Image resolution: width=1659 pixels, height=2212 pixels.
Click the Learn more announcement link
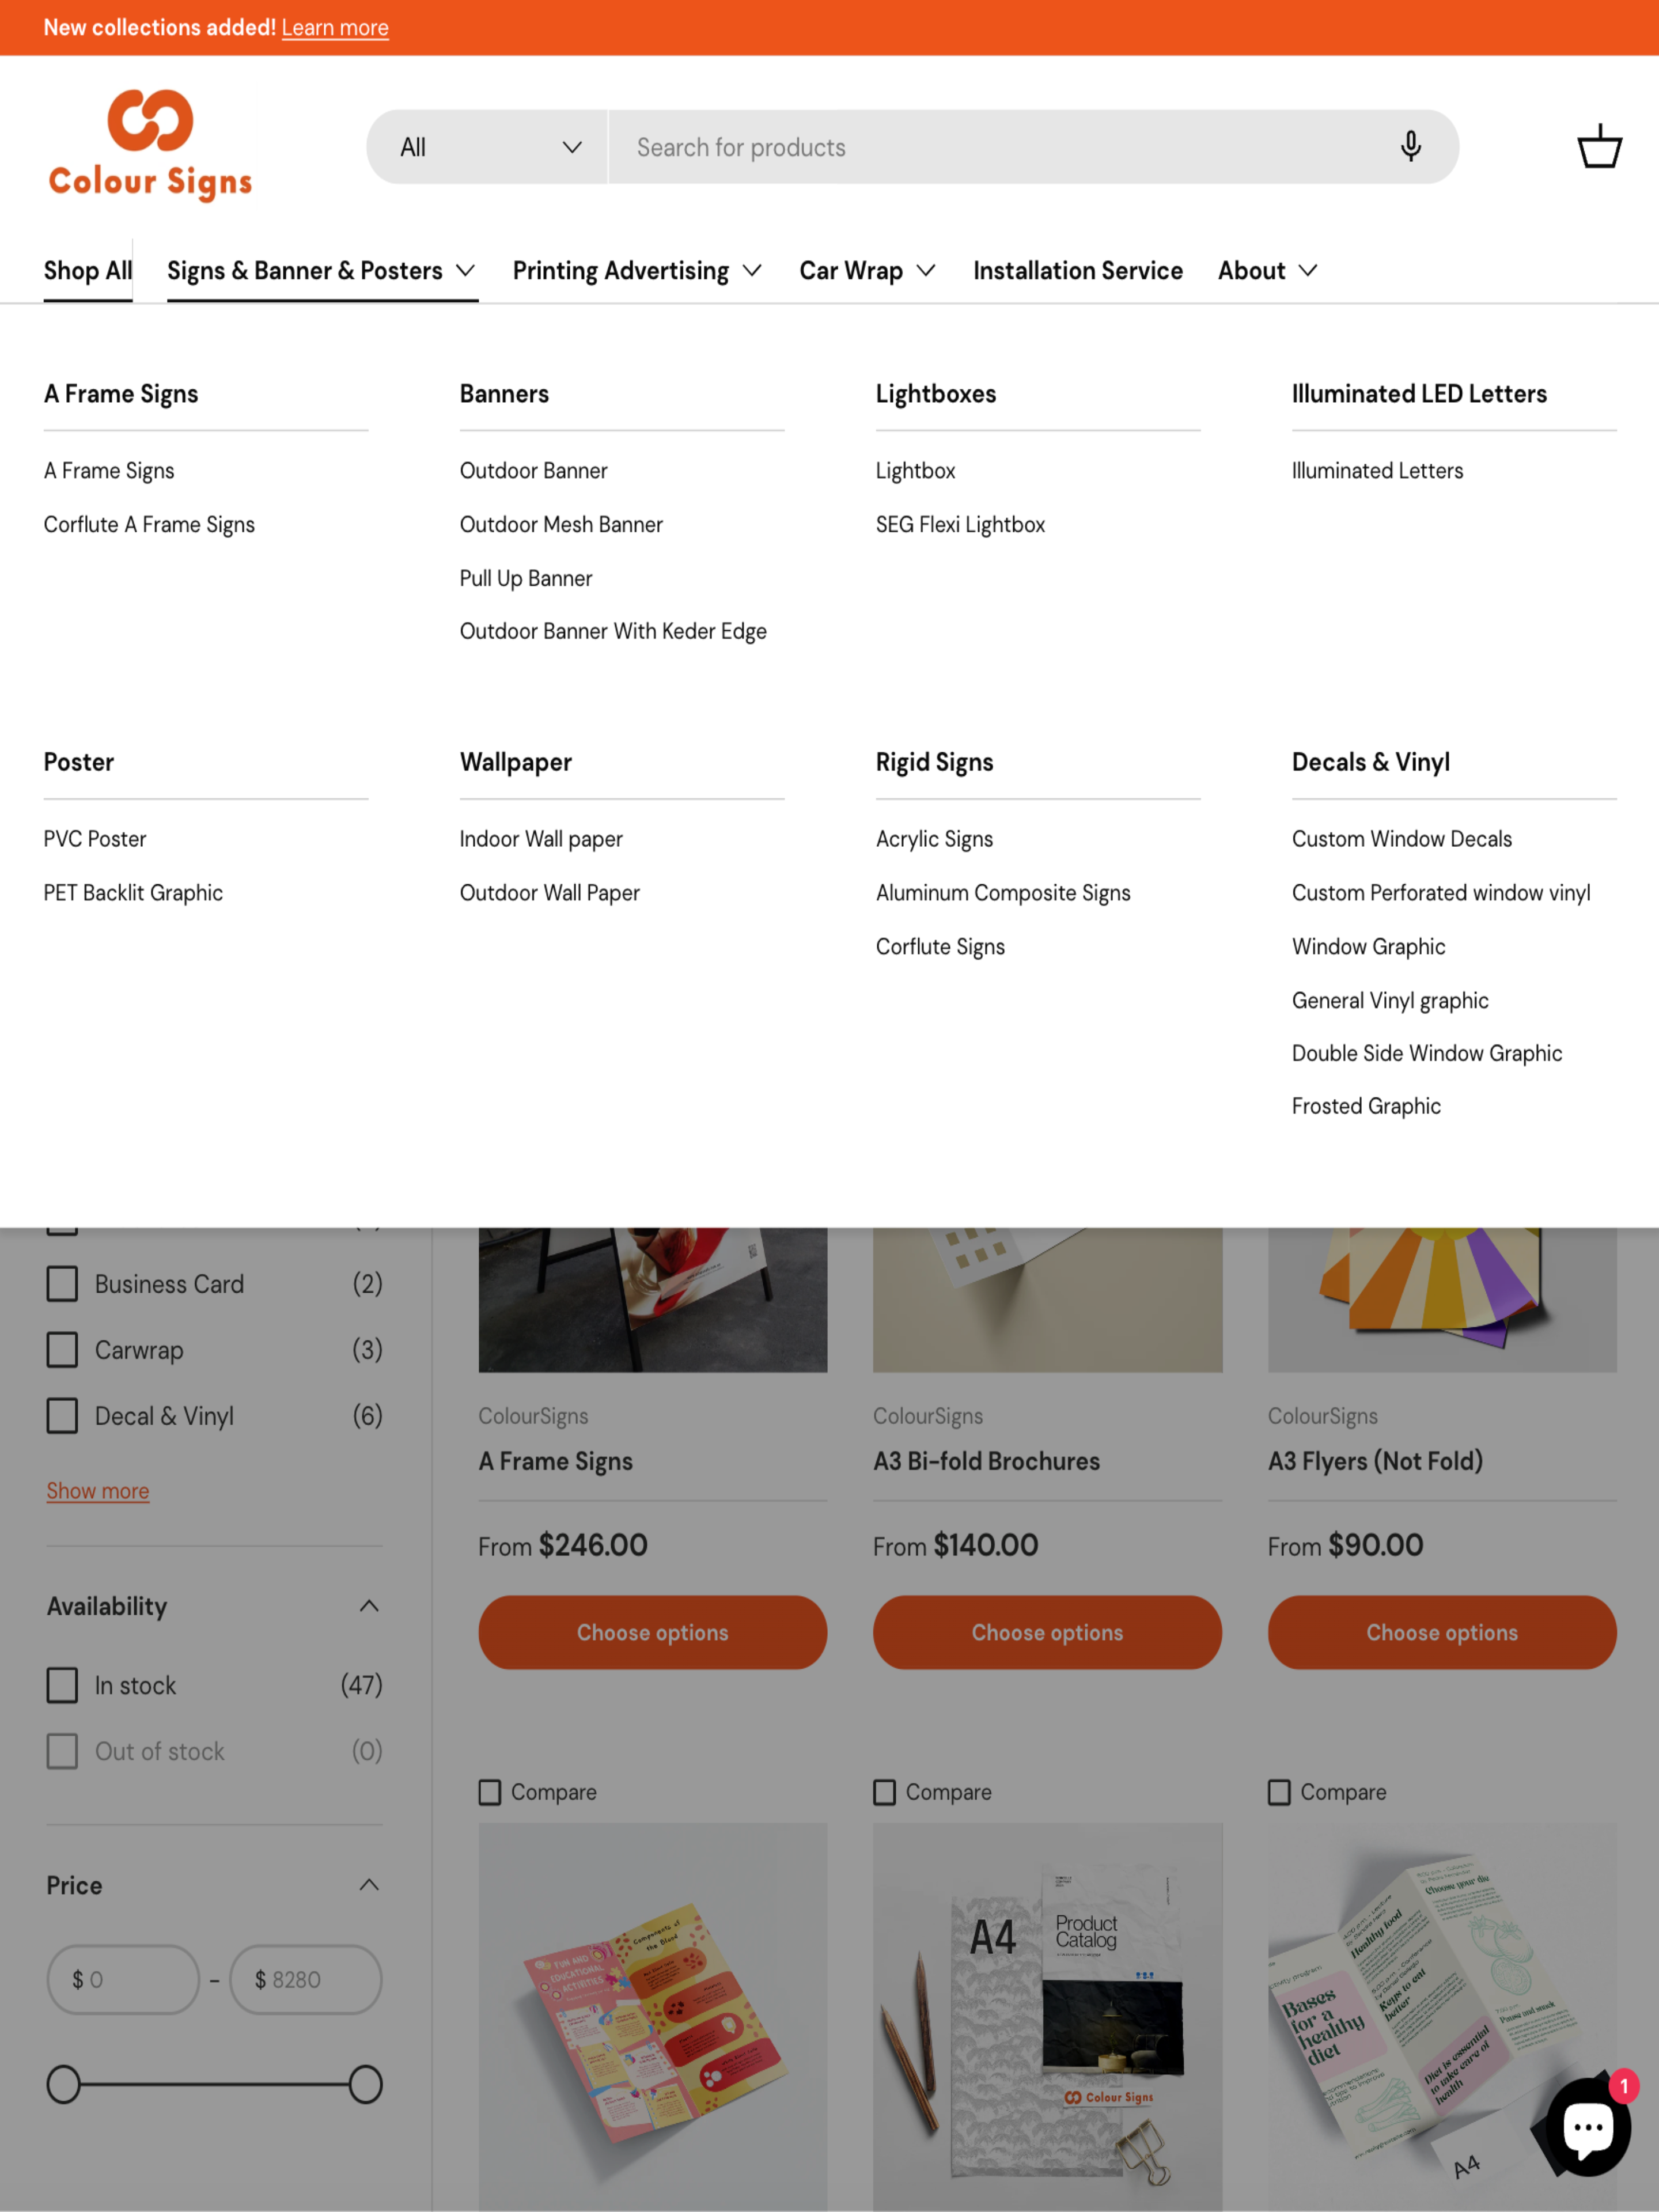pyautogui.click(x=335, y=28)
